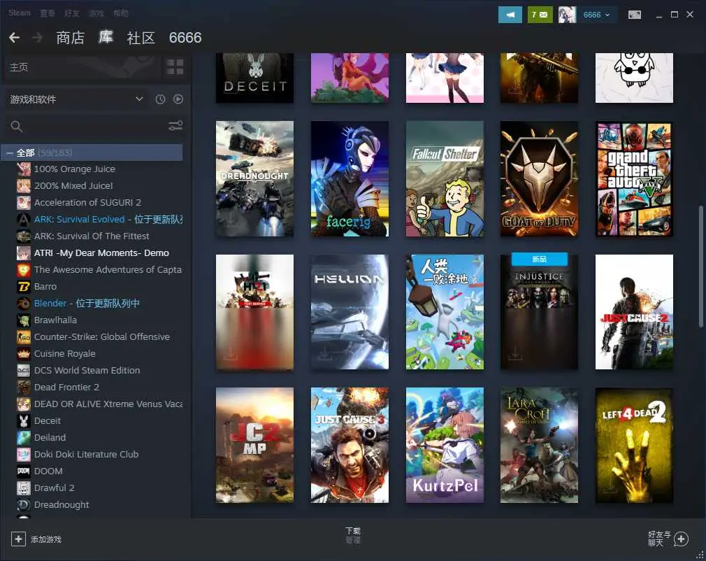Open the 帮助 menu
Viewport: 706px width, 561px height.
121,13
